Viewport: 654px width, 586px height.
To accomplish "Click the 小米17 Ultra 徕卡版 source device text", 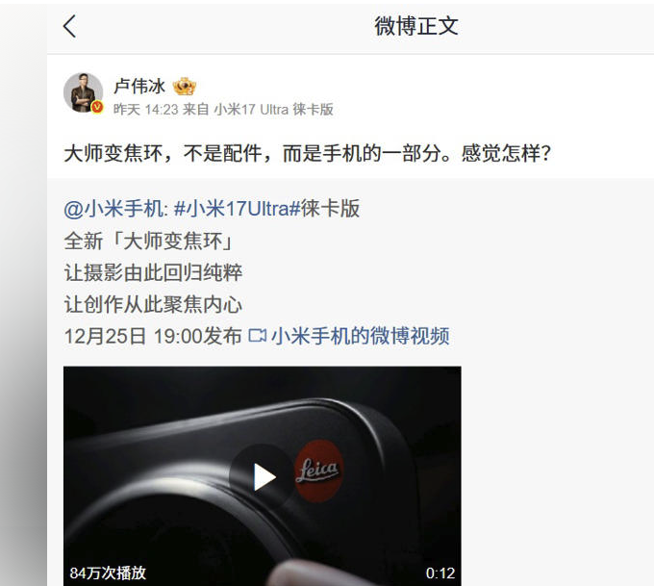I will pyautogui.click(x=273, y=110).
